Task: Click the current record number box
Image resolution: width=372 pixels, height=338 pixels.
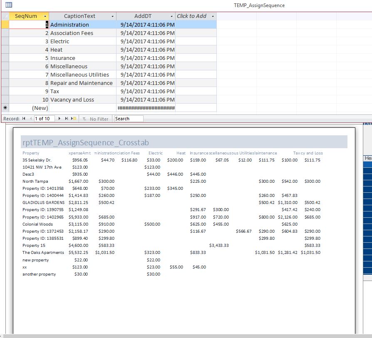Action: [45, 119]
